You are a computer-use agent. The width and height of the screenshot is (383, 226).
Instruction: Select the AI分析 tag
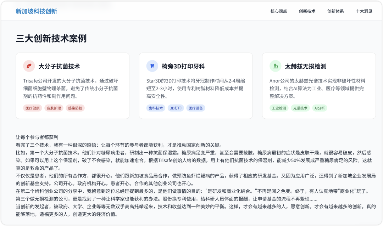click(x=320, y=108)
